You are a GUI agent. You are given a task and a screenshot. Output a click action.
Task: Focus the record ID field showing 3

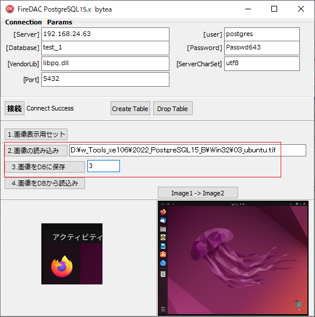(104, 166)
